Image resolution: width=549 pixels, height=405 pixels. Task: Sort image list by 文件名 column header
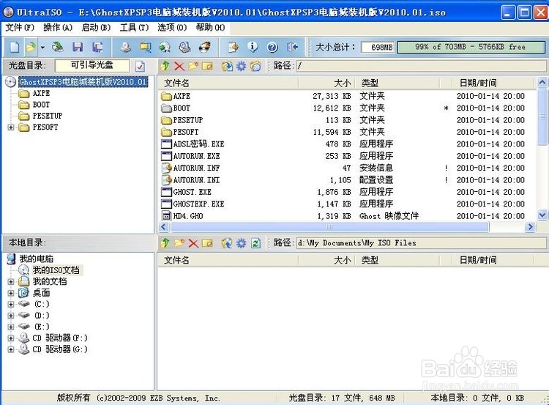click(228, 83)
